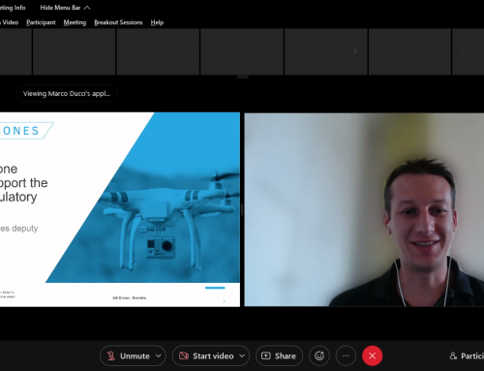Open audio options arrow beside Unmute
The width and height of the screenshot is (484, 371).
pyautogui.click(x=159, y=356)
